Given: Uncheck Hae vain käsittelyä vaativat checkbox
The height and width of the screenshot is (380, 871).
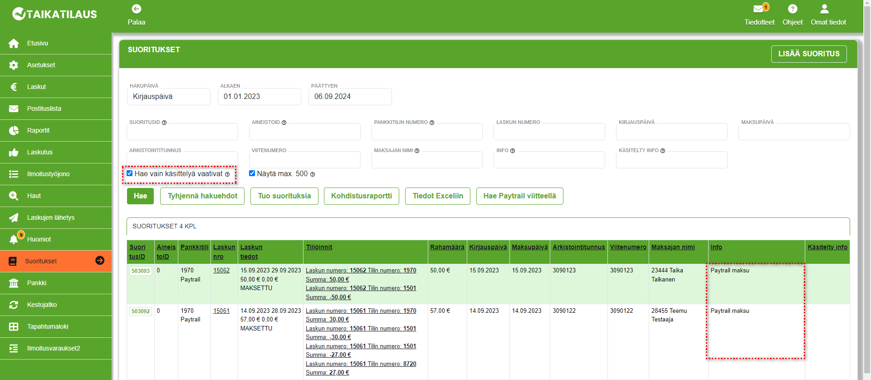Looking at the screenshot, I should point(130,173).
